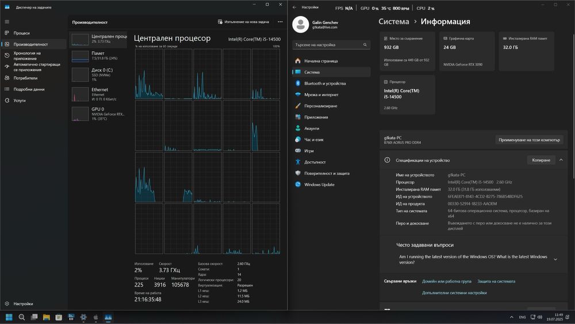Image resolution: width=575 pixels, height=324 pixels.
Task: Click Система breadcrumb link
Action: (393, 22)
